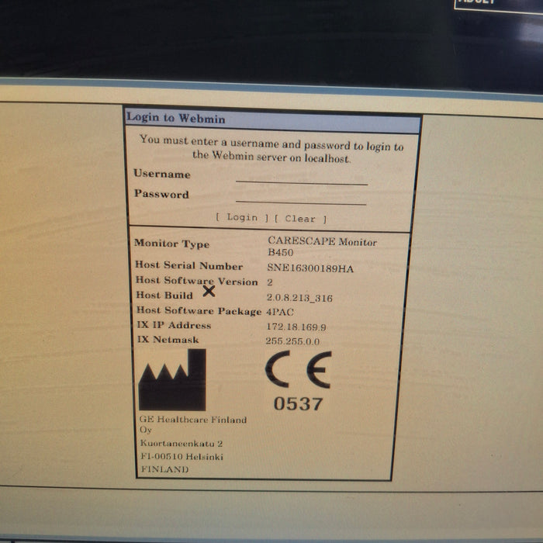Click the 'Host Software Version' label
This screenshot has height=543, width=543.
197,281
